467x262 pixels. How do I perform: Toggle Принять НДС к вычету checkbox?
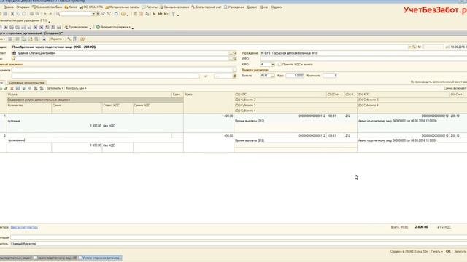[x=279, y=65]
